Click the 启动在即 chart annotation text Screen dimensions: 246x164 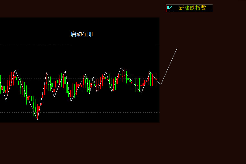pos(82,34)
